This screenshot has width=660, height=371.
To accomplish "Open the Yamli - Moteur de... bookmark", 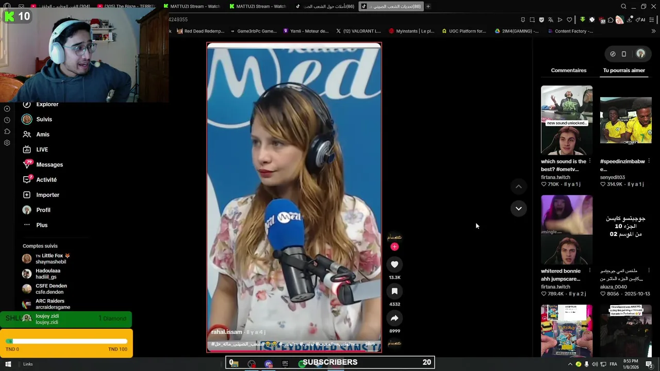I will (x=306, y=31).
